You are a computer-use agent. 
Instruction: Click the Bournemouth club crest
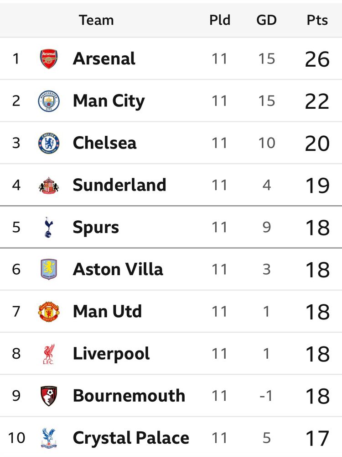pyautogui.click(x=49, y=396)
